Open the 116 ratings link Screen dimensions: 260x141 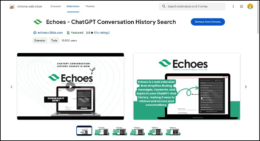click(x=102, y=33)
